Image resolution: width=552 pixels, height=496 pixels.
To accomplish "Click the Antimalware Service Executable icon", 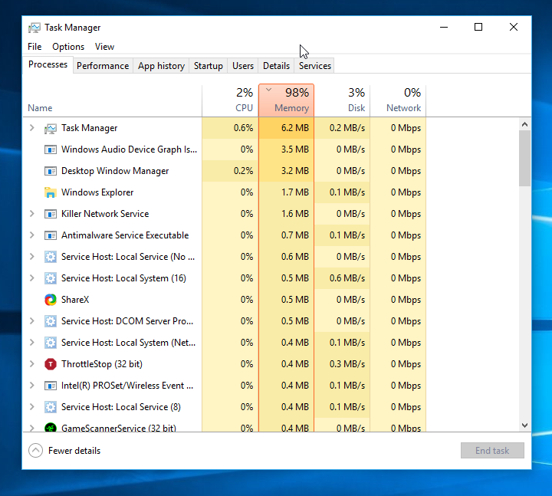I will (x=51, y=235).
